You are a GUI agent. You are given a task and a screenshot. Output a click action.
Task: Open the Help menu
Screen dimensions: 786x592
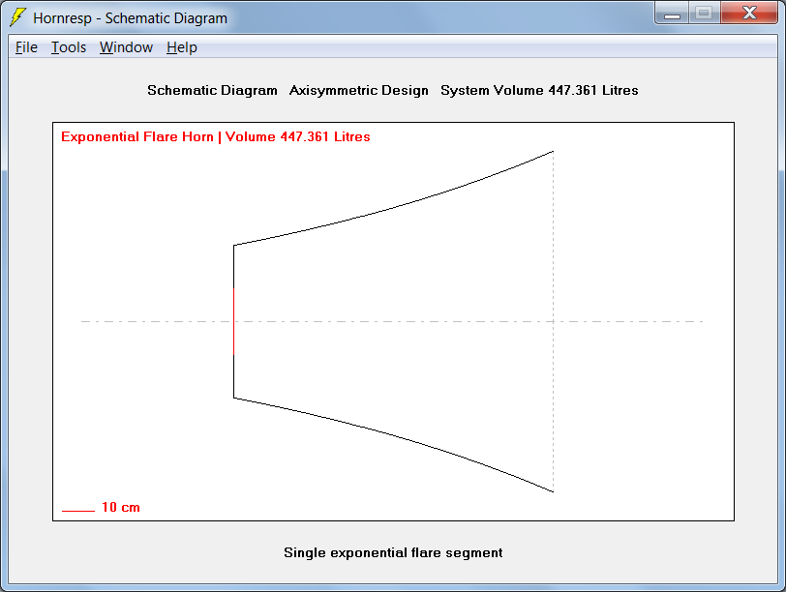[x=181, y=47]
